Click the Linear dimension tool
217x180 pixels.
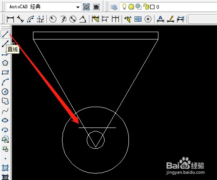click(10, 19)
